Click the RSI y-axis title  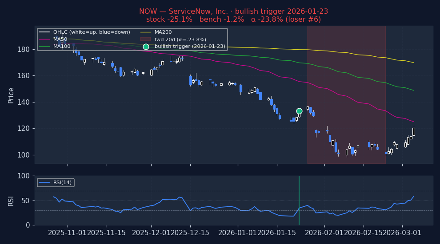pos(11,201)
